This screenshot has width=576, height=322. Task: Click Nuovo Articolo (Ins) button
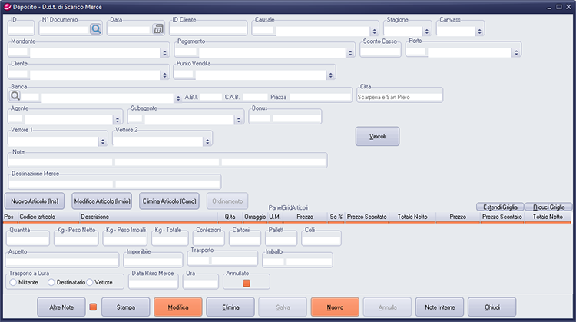36,201
